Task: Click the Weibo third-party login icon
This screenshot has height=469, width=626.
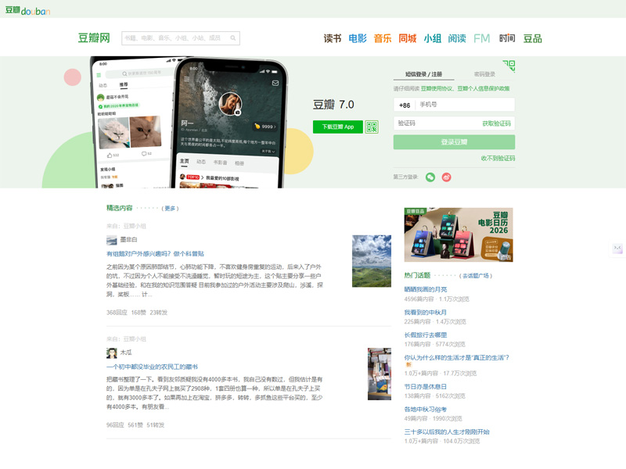Action: pyautogui.click(x=447, y=177)
